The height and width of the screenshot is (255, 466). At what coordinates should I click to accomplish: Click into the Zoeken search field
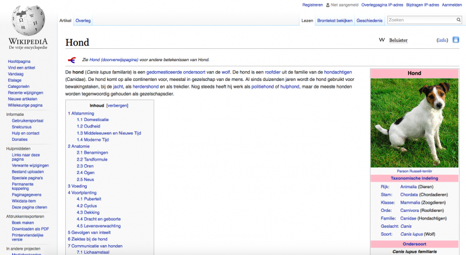tap(422, 20)
